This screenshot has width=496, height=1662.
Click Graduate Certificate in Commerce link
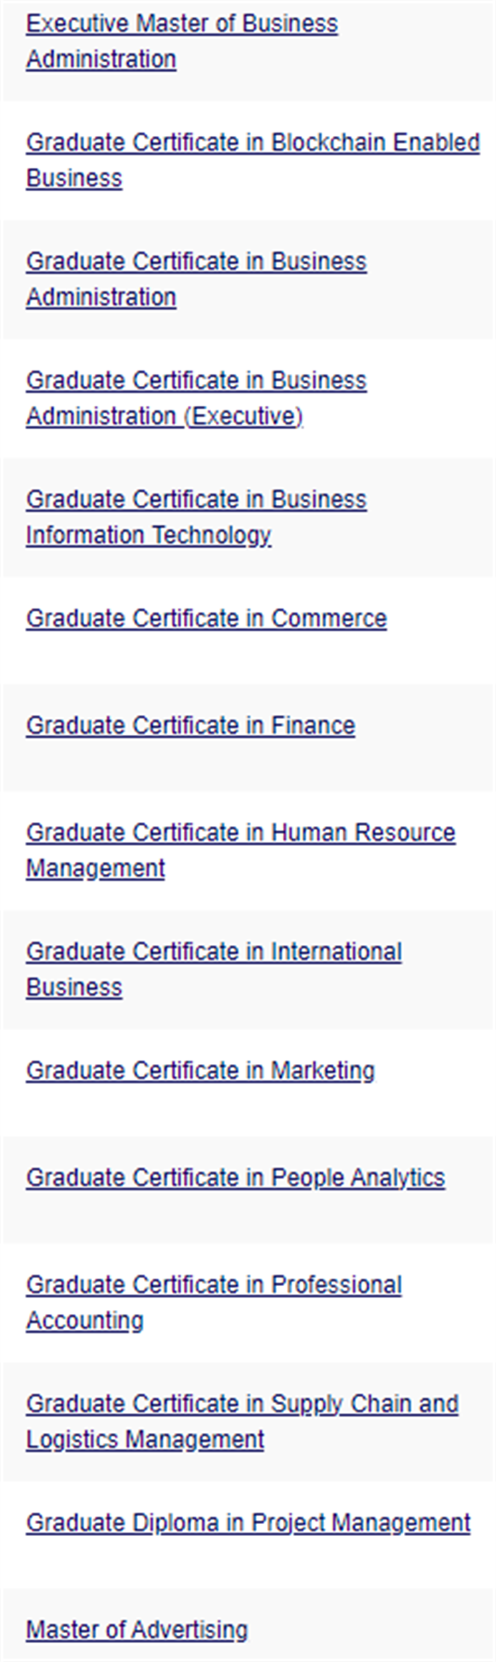point(207,619)
